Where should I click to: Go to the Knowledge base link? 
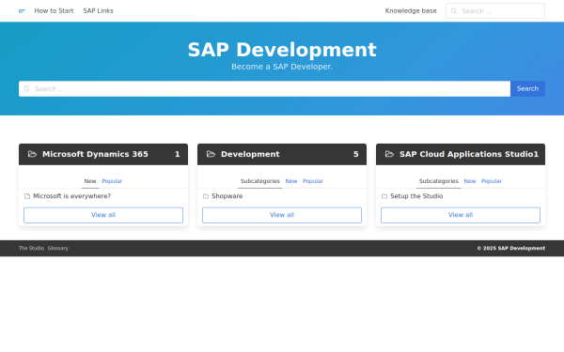tap(411, 10)
